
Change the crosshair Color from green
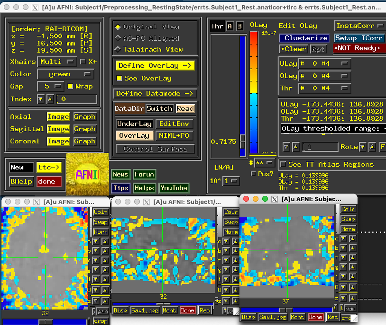[x=66, y=74]
